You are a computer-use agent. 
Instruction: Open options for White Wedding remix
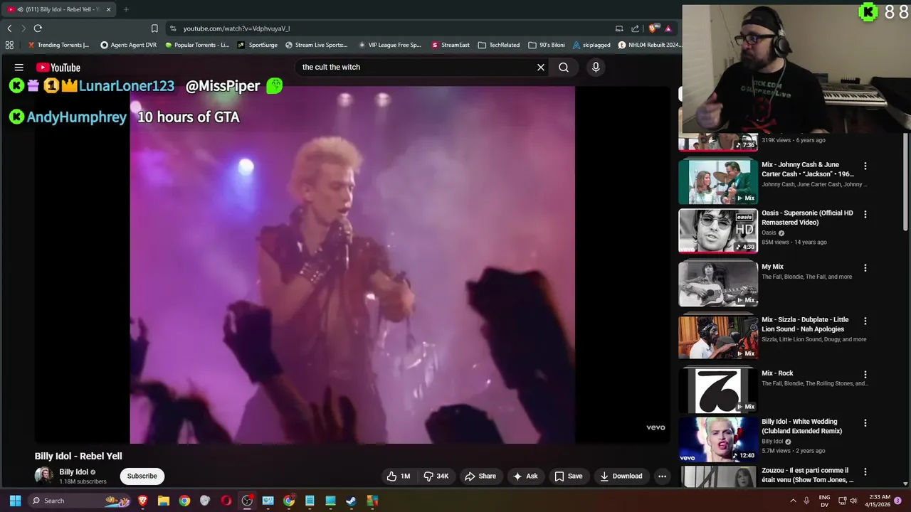click(865, 422)
